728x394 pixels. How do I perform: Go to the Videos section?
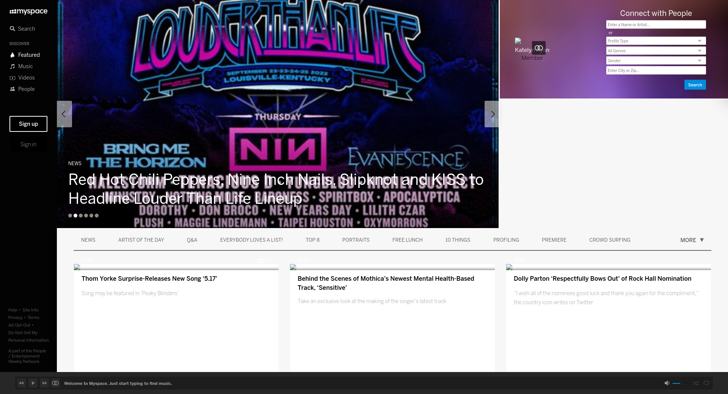27,78
